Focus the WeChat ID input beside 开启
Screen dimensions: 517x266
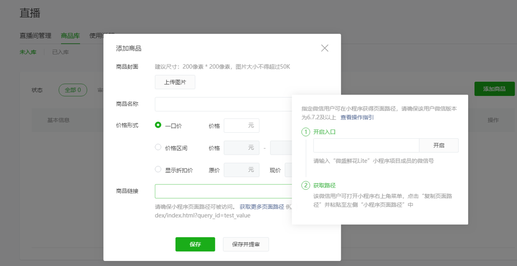point(366,145)
